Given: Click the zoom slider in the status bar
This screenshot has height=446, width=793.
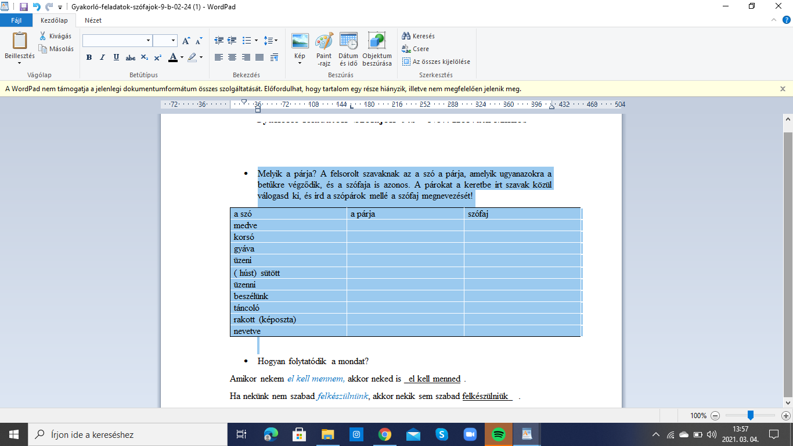Looking at the screenshot, I should tap(751, 415).
